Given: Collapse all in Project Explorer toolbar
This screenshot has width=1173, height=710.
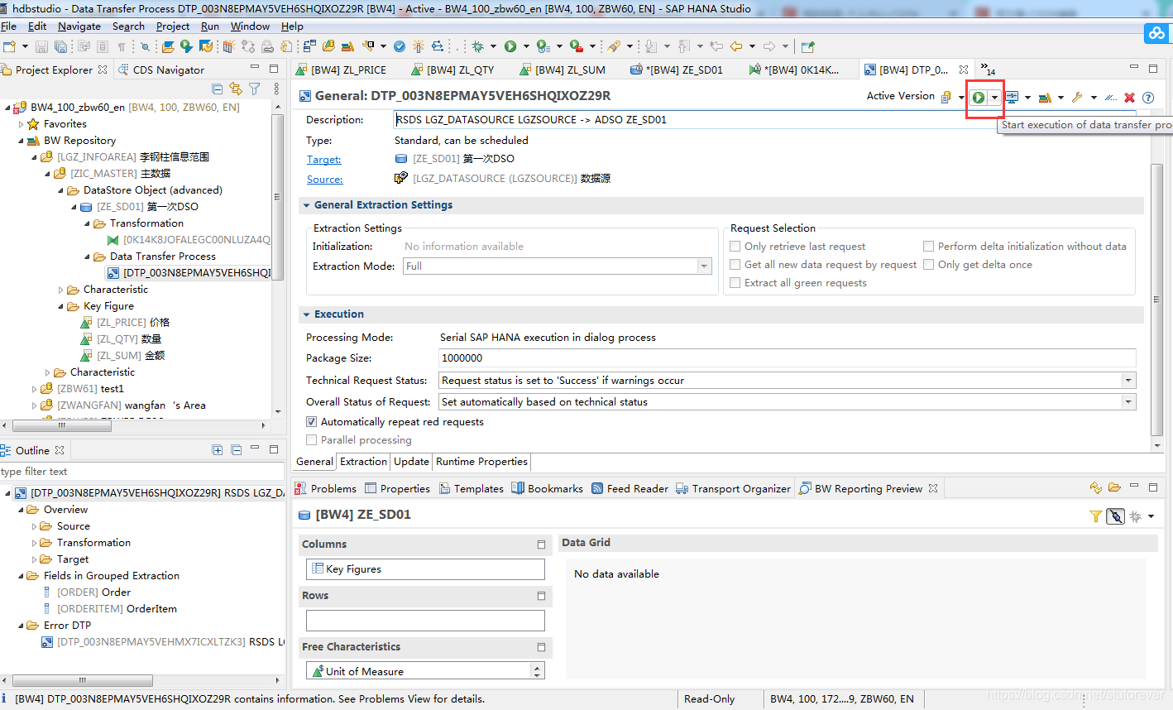Looking at the screenshot, I should [218, 89].
